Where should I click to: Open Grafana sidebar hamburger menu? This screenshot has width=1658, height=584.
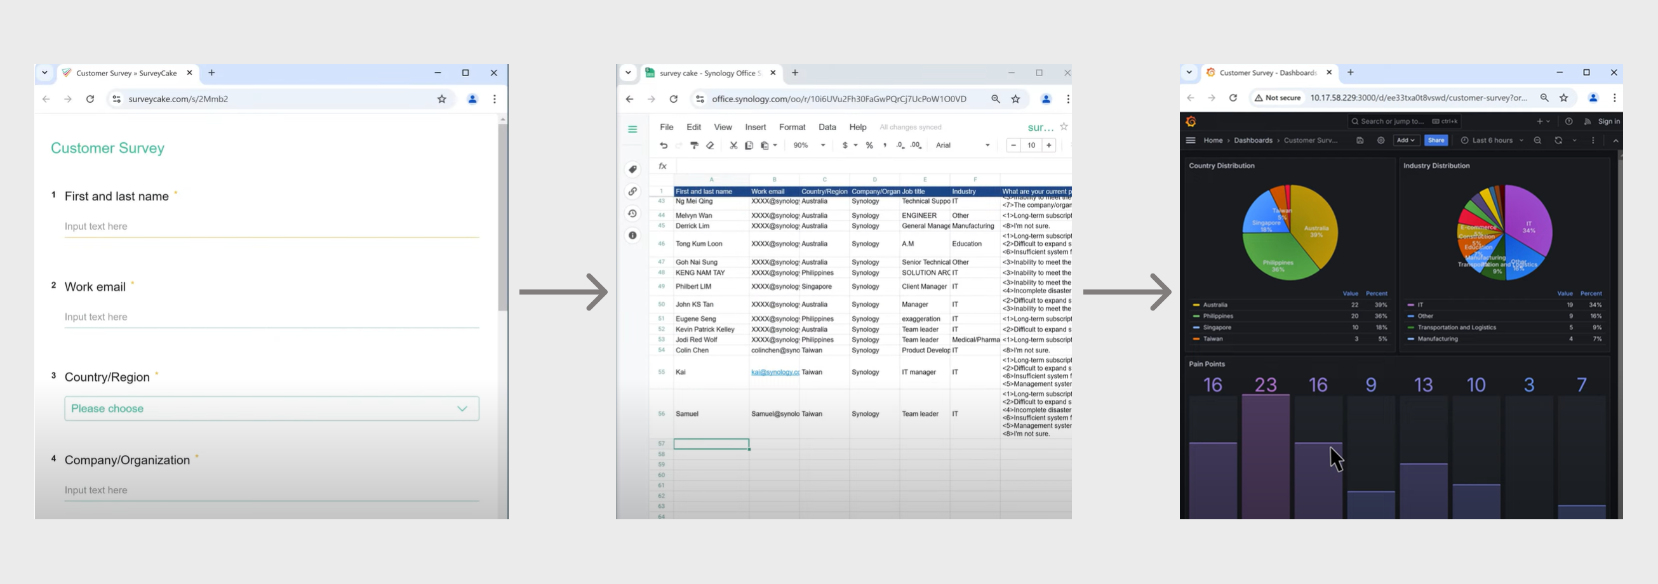tap(1191, 140)
